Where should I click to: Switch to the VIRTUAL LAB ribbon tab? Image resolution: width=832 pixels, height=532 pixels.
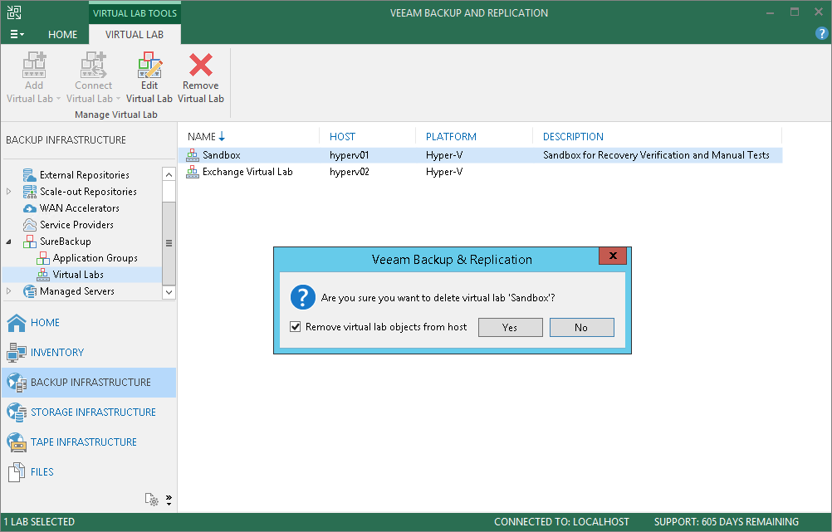[x=135, y=35]
